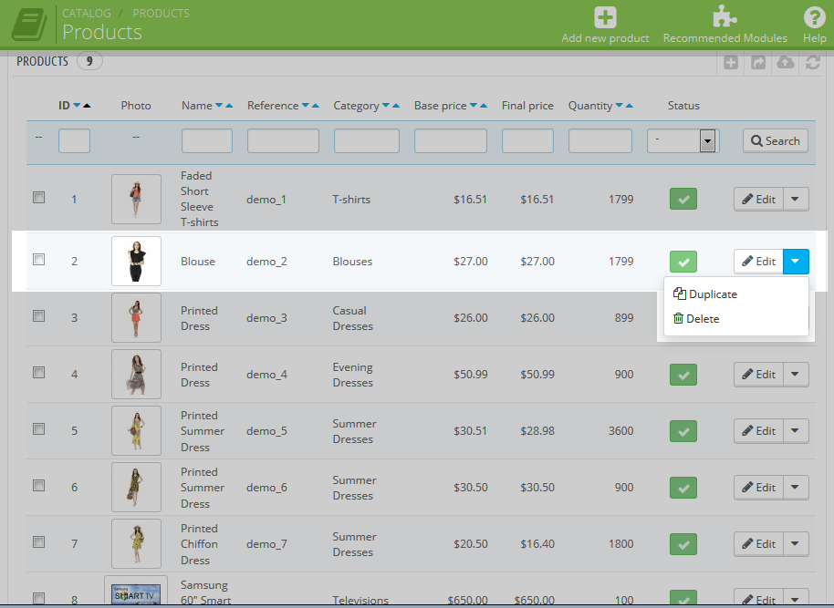834x608 pixels.
Task: Click the export arrow icon in panel header
Action: click(x=758, y=62)
